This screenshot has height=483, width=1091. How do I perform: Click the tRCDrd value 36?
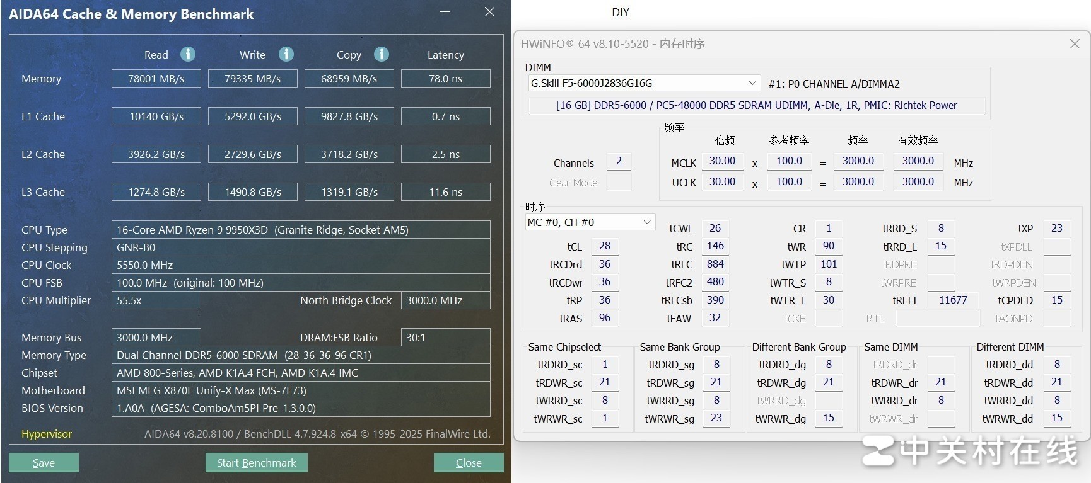tap(605, 264)
